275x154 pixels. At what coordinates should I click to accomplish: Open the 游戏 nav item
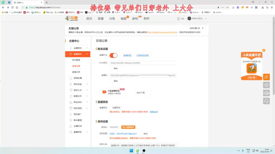[135, 18]
